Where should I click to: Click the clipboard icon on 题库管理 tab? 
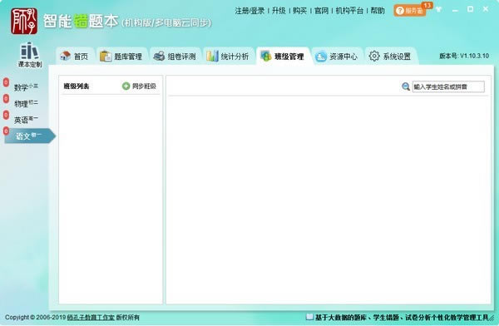[x=106, y=56]
